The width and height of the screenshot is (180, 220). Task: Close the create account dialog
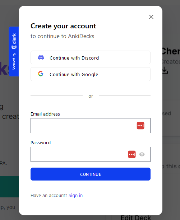tap(151, 17)
